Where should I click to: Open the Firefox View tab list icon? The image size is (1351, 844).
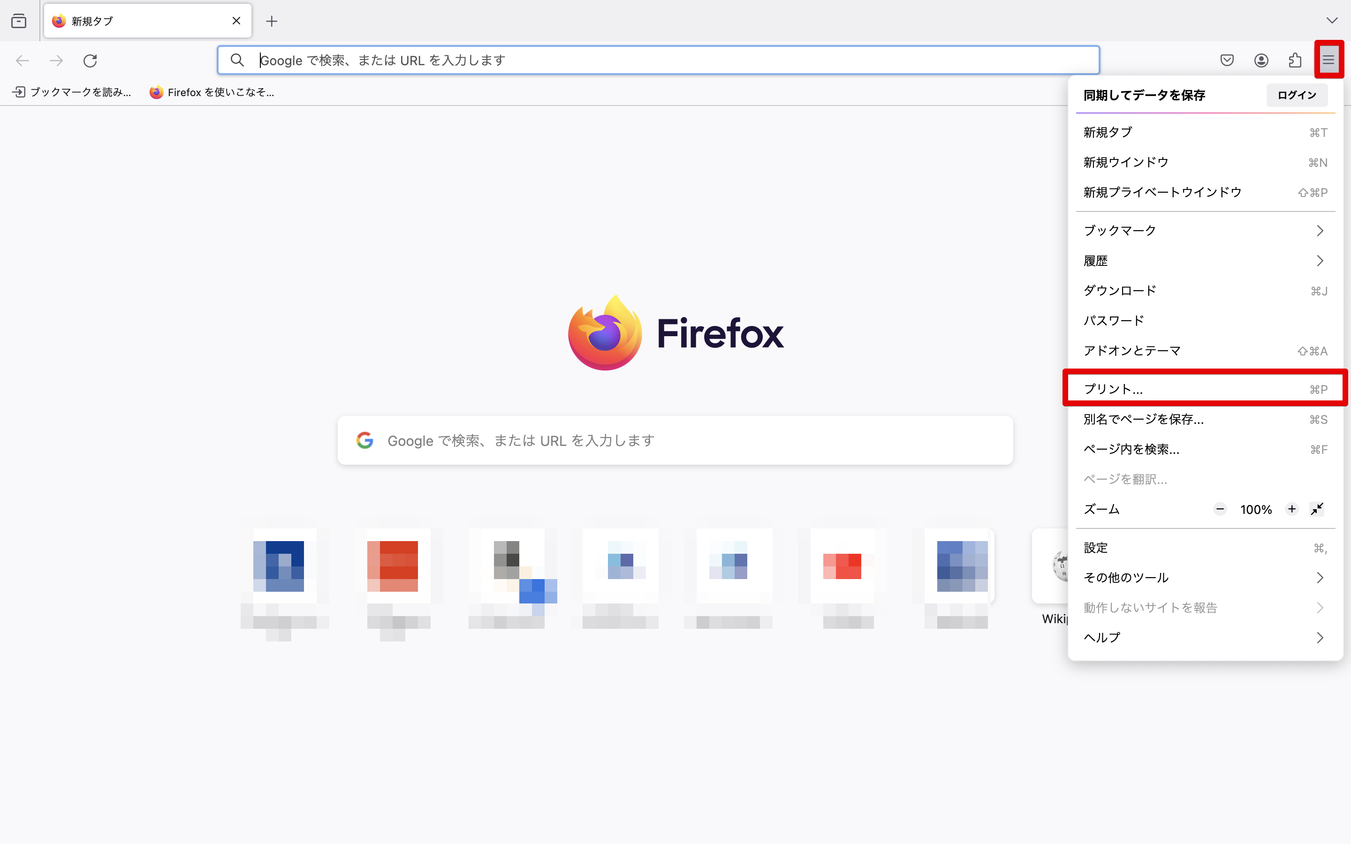pyautogui.click(x=18, y=21)
